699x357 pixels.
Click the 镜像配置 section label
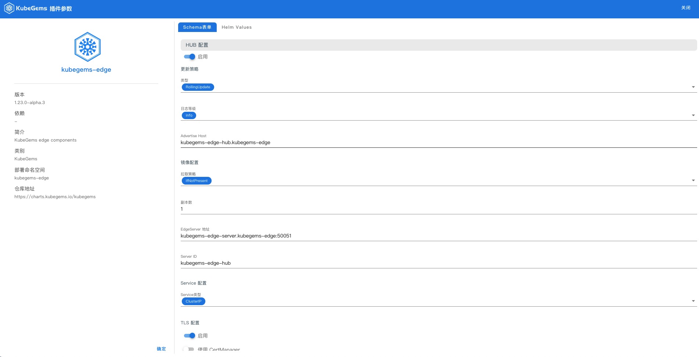pos(190,163)
